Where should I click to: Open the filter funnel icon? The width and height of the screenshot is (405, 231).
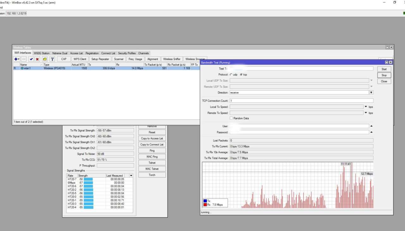click(52, 59)
